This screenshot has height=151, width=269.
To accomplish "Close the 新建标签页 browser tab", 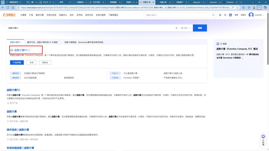I will (20, 2).
